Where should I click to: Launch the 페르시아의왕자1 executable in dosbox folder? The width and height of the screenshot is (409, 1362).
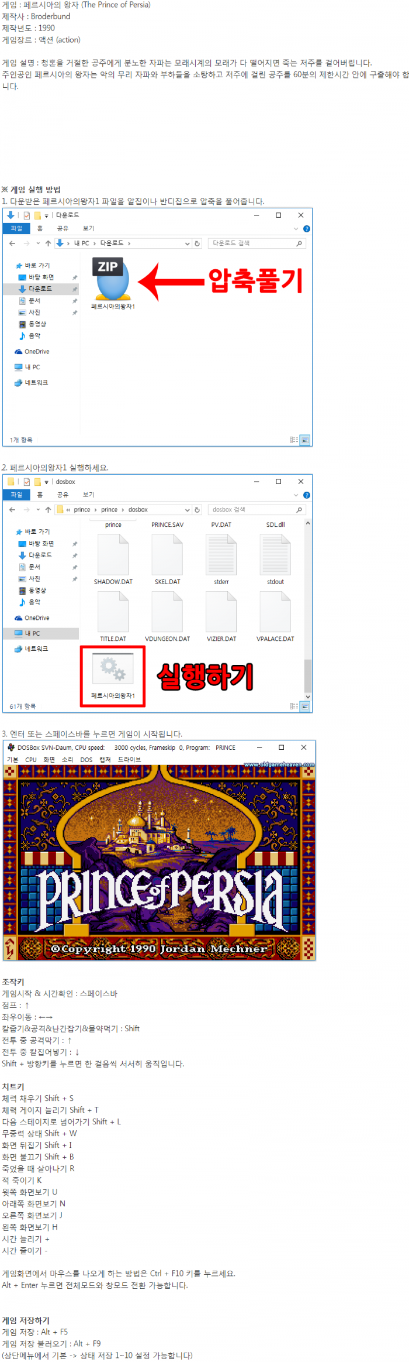pos(113,670)
